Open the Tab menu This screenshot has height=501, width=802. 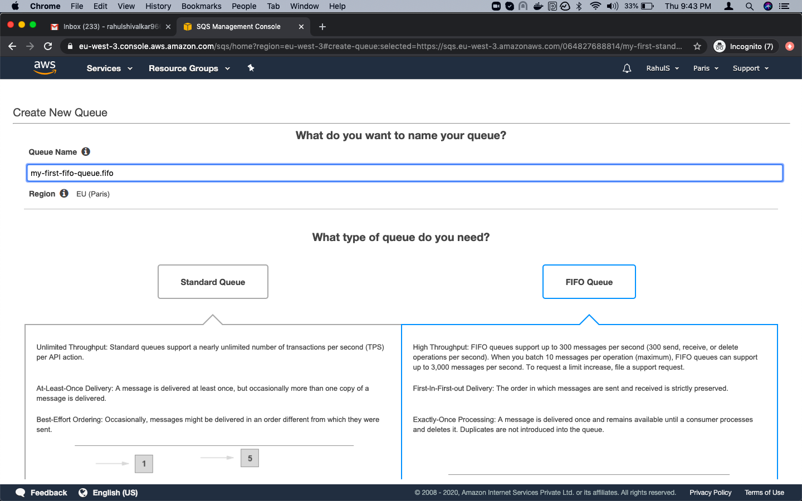273,6
